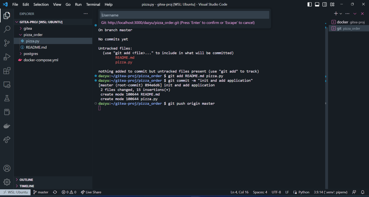Expand the postgres folder
The height and width of the screenshot is (197, 369).
click(x=53, y=54)
